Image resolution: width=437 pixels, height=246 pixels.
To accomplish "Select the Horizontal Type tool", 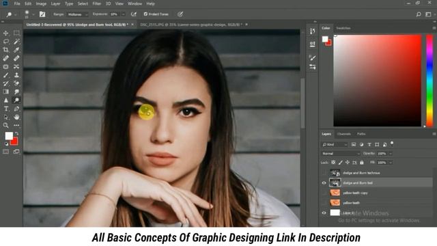I will [x=6, y=109].
